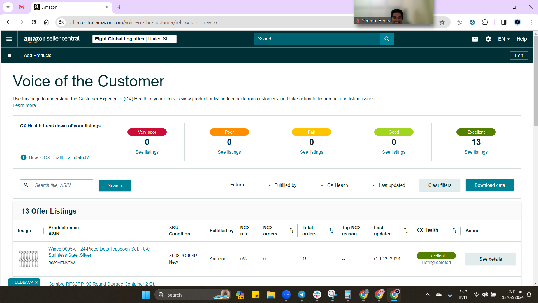Viewport: 538px width, 303px height.
Task: Focus the Seller Central header search field
Action: tap(317, 39)
